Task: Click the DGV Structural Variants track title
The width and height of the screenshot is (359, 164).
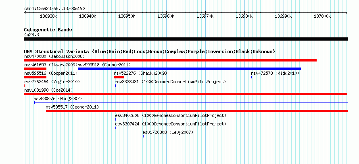Action: click(x=150, y=51)
